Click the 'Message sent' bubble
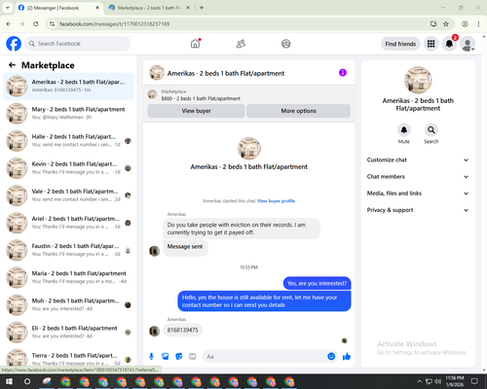This screenshot has height=389, width=487. [185, 247]
